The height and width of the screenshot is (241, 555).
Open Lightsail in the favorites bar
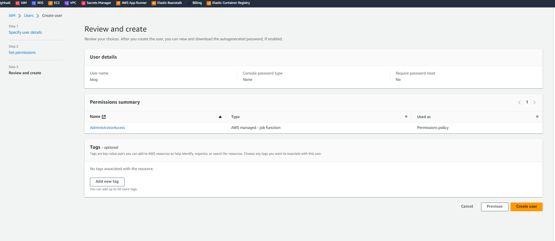pos(5,3)
